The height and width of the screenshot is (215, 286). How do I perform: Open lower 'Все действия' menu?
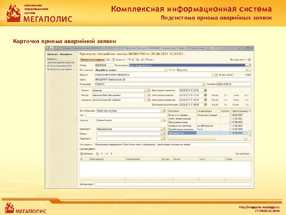click(x=243, y=154)
